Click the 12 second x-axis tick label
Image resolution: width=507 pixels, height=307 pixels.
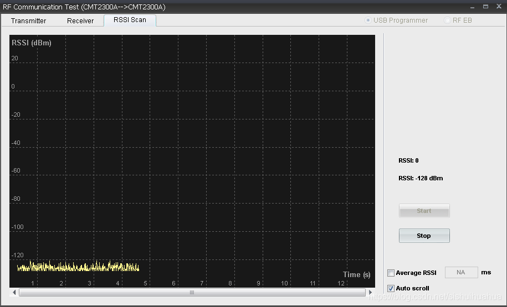click(x=341, y=283)
